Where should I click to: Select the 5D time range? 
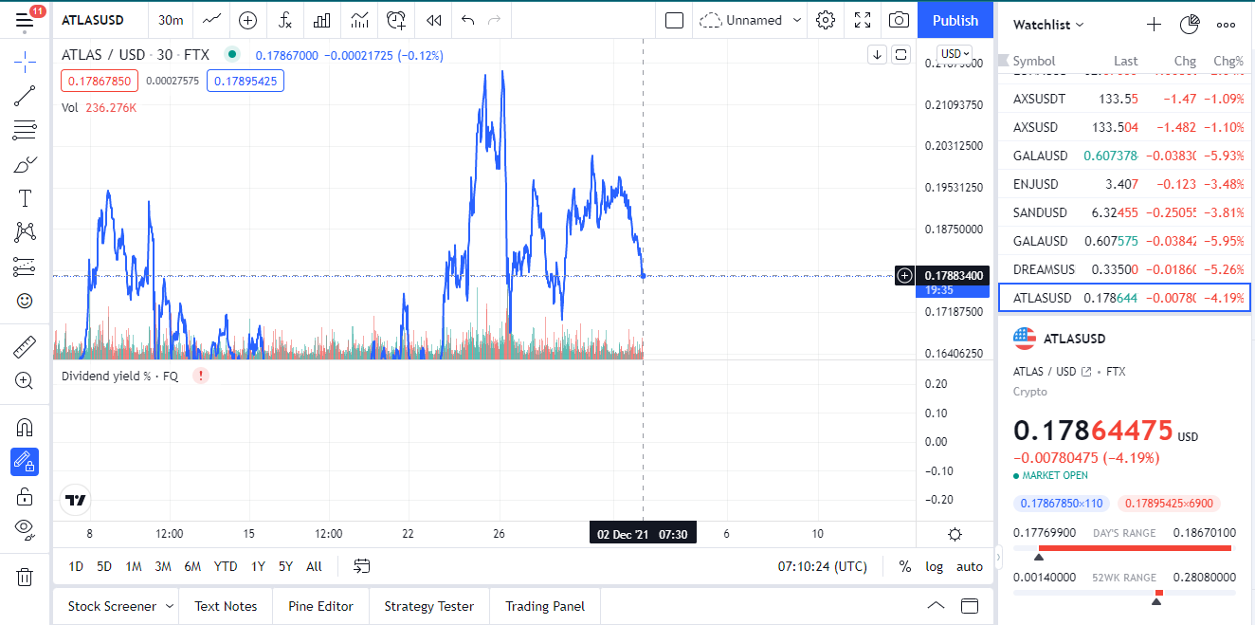point(104,566)
